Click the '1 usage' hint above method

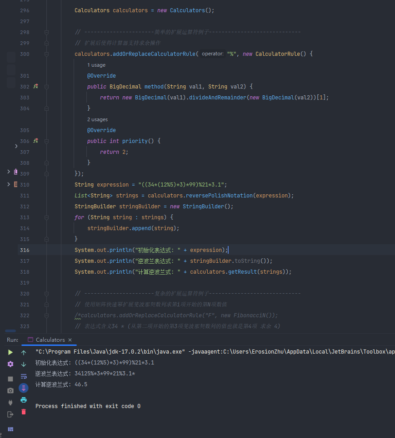click(96, 65)
